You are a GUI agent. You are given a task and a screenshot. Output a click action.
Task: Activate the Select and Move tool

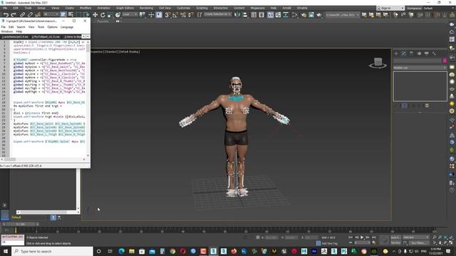[x=95, y=15]
